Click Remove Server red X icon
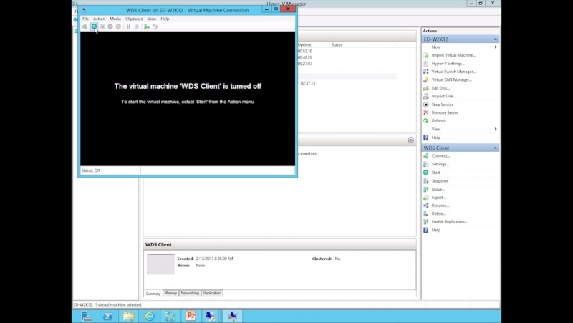This screenshot has height=323, width=573. coord(425,112)
